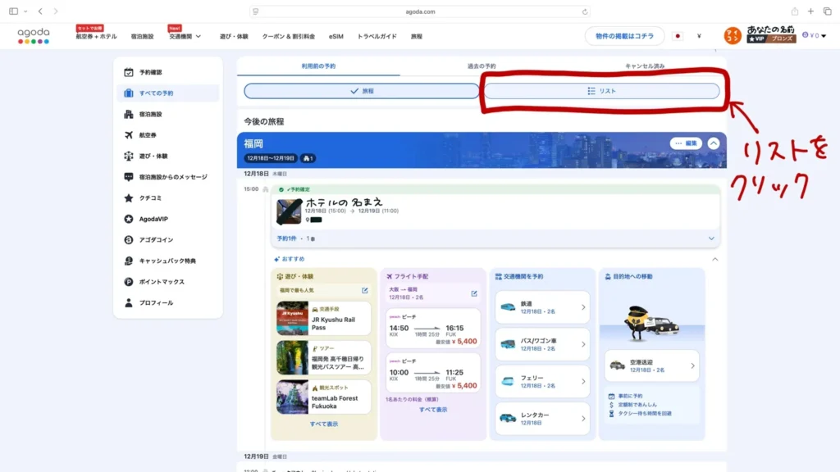Select the クチコミ star icon
This screenshot has height=472, width=840.
(127, 196)
